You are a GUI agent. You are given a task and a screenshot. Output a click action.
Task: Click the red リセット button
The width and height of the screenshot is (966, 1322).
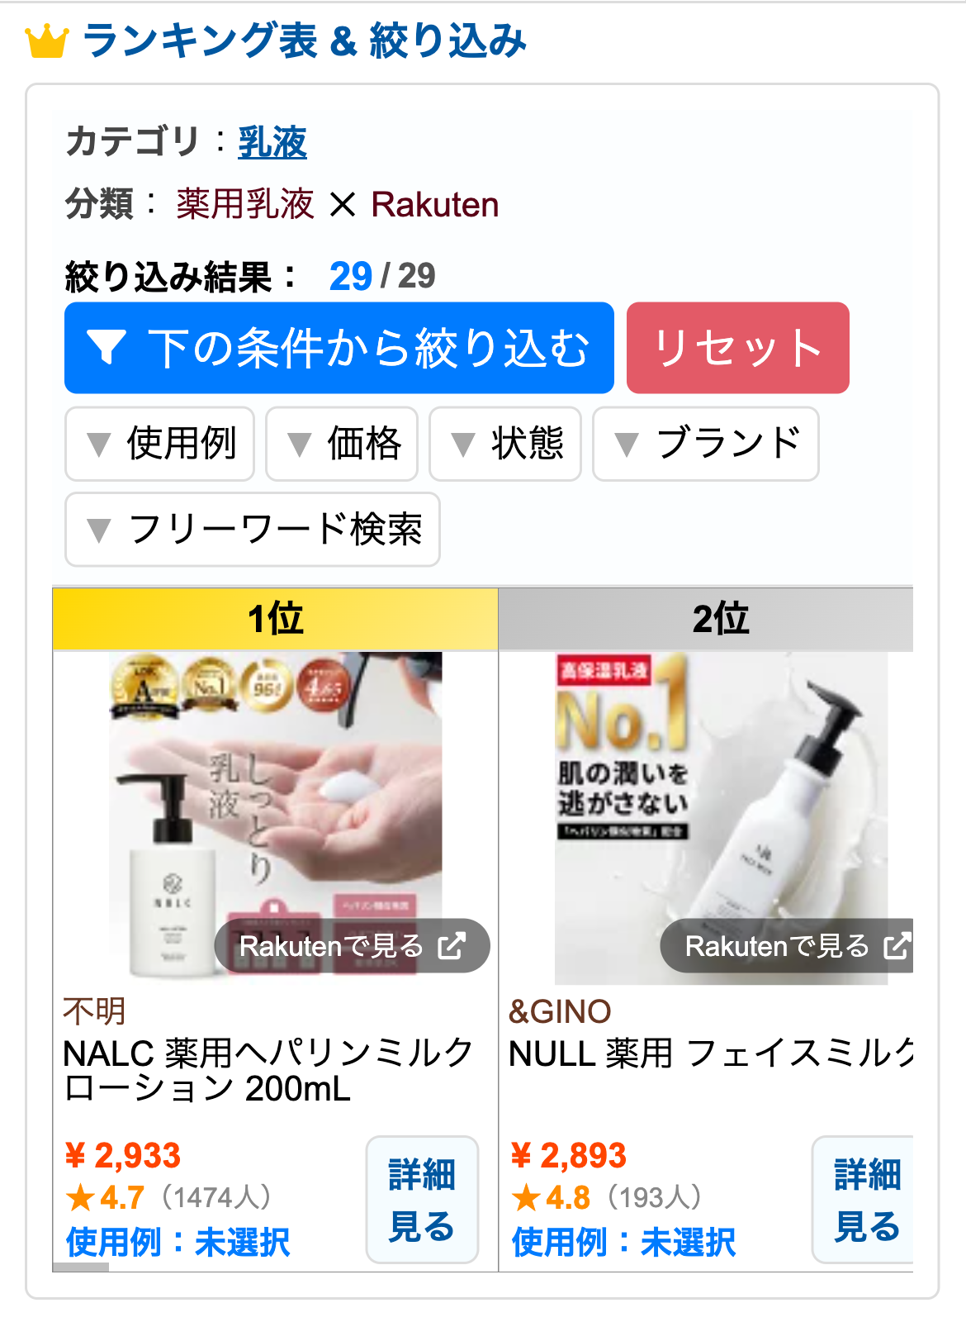(738, 348)
